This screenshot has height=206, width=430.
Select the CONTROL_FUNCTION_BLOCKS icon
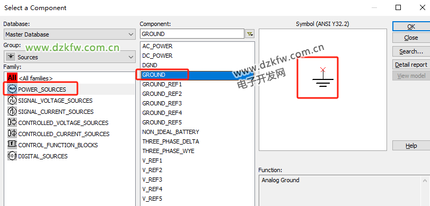point(12,145)
